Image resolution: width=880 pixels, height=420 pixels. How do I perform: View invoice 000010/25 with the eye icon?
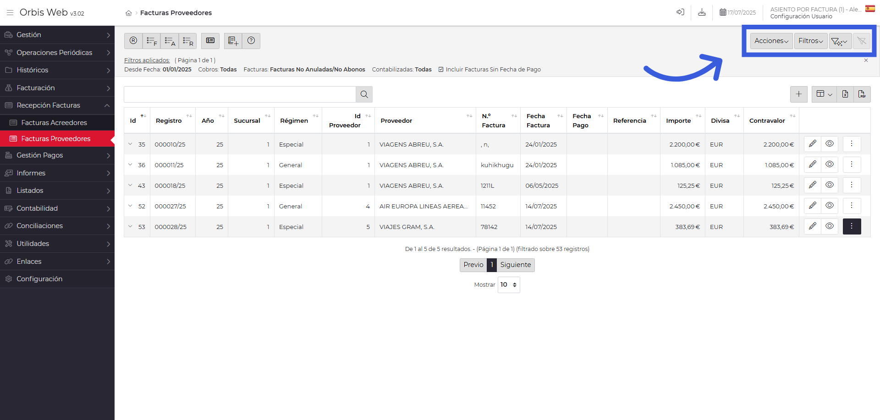point(829,144)
